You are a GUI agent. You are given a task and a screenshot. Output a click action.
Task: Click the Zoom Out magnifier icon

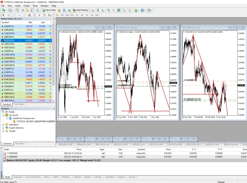pos(113,10)
